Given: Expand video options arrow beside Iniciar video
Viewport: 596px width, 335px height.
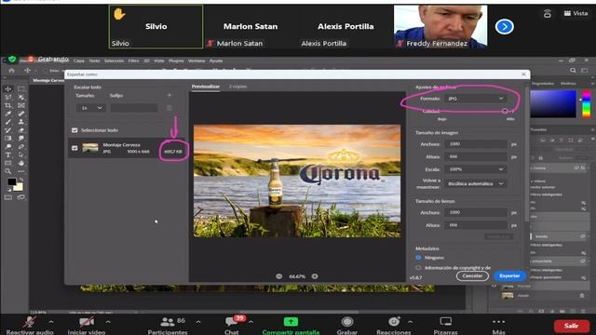Looking at the screenshot, I should click(x=108, y=322).
